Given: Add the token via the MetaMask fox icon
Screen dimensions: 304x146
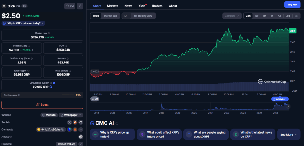Looking at the screenshot, I should tap(75, 130).
